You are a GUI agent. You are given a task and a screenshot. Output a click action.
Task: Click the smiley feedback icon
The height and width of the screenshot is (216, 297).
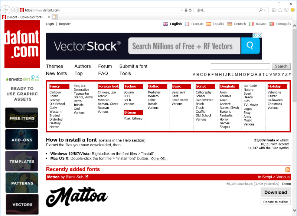point(293,10)
